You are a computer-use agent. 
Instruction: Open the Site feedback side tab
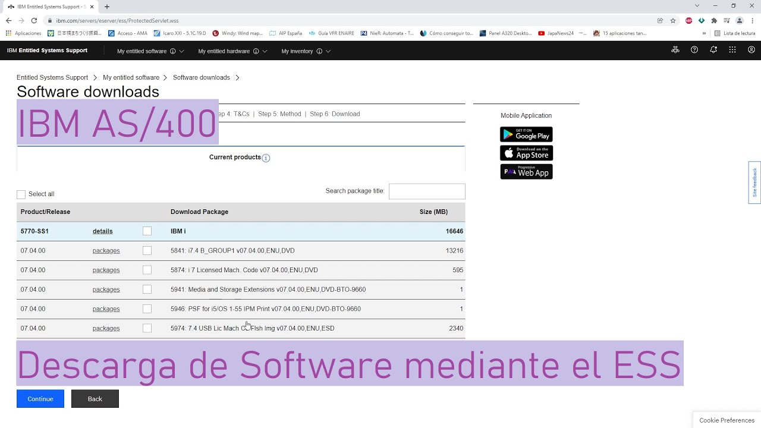(754, 182)
